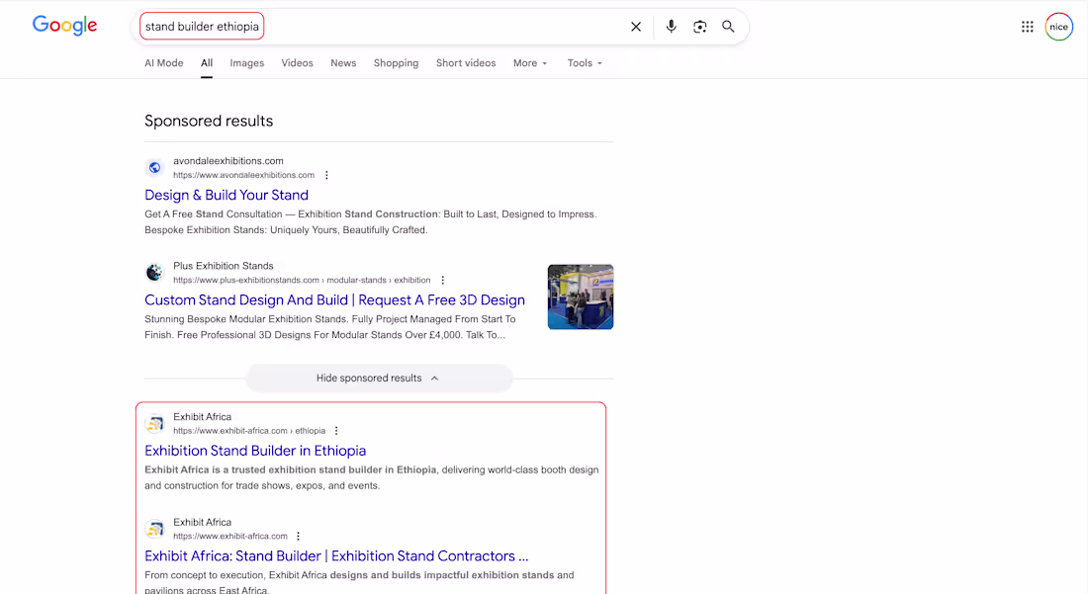Switch to the Shopping tab
Viewport: 1088px width, 594px height.
396,62
